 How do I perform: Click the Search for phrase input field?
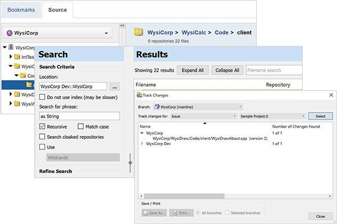pyautogui.click(x=80, y=116)
